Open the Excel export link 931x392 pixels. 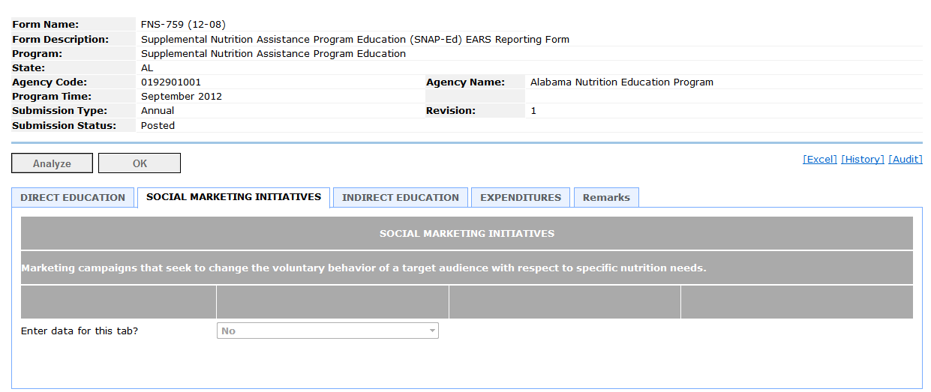(x=819, y=160)
